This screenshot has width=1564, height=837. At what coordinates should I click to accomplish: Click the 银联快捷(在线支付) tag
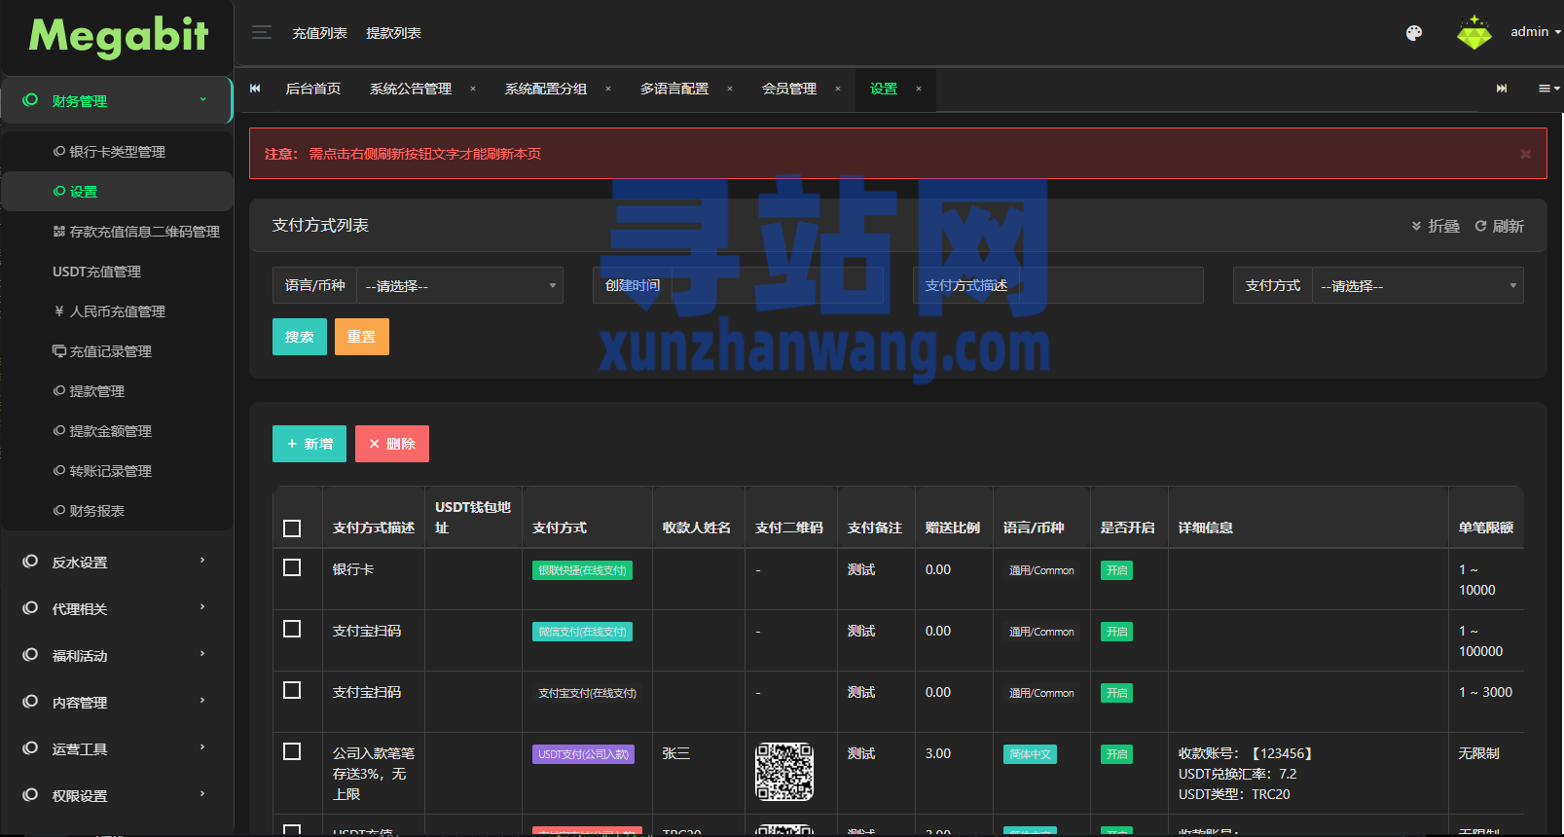(x=582, y=570)
